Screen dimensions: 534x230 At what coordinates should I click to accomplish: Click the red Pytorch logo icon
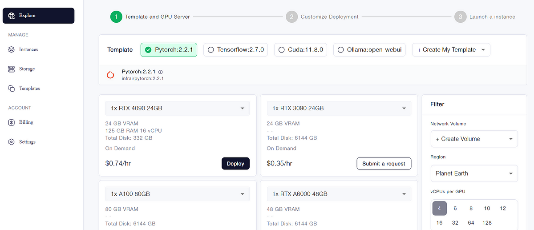tap(111, 75)
